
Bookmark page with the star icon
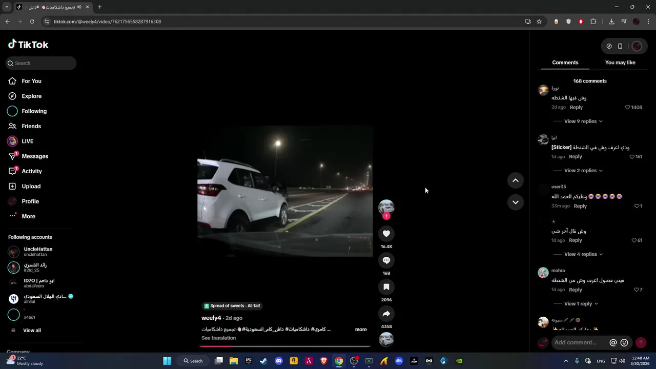539,22
